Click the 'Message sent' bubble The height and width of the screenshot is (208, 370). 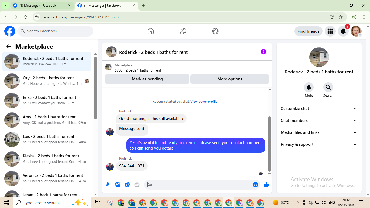[x=132, y=129]
